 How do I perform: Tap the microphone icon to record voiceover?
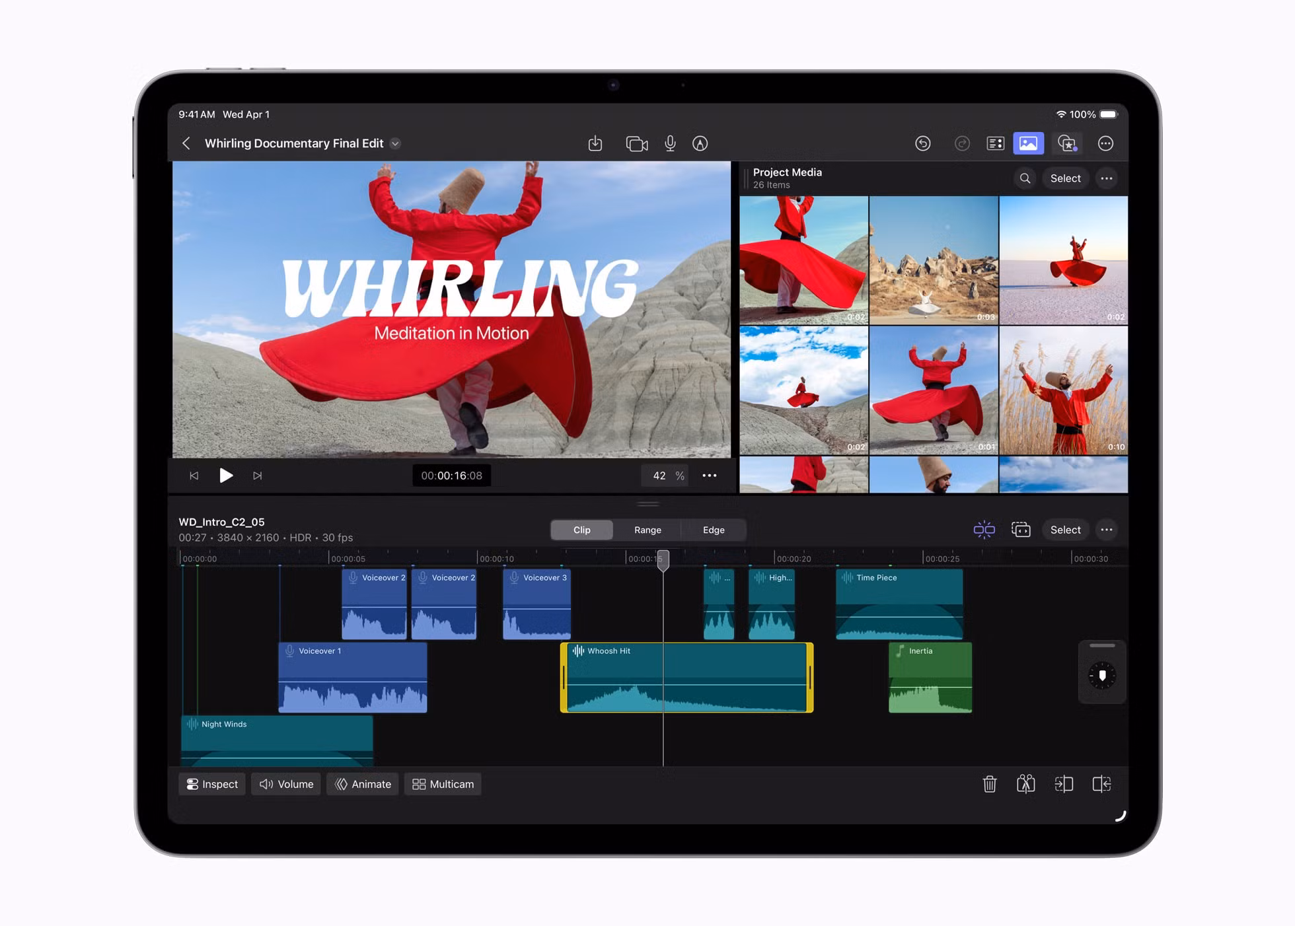(670, 143)
